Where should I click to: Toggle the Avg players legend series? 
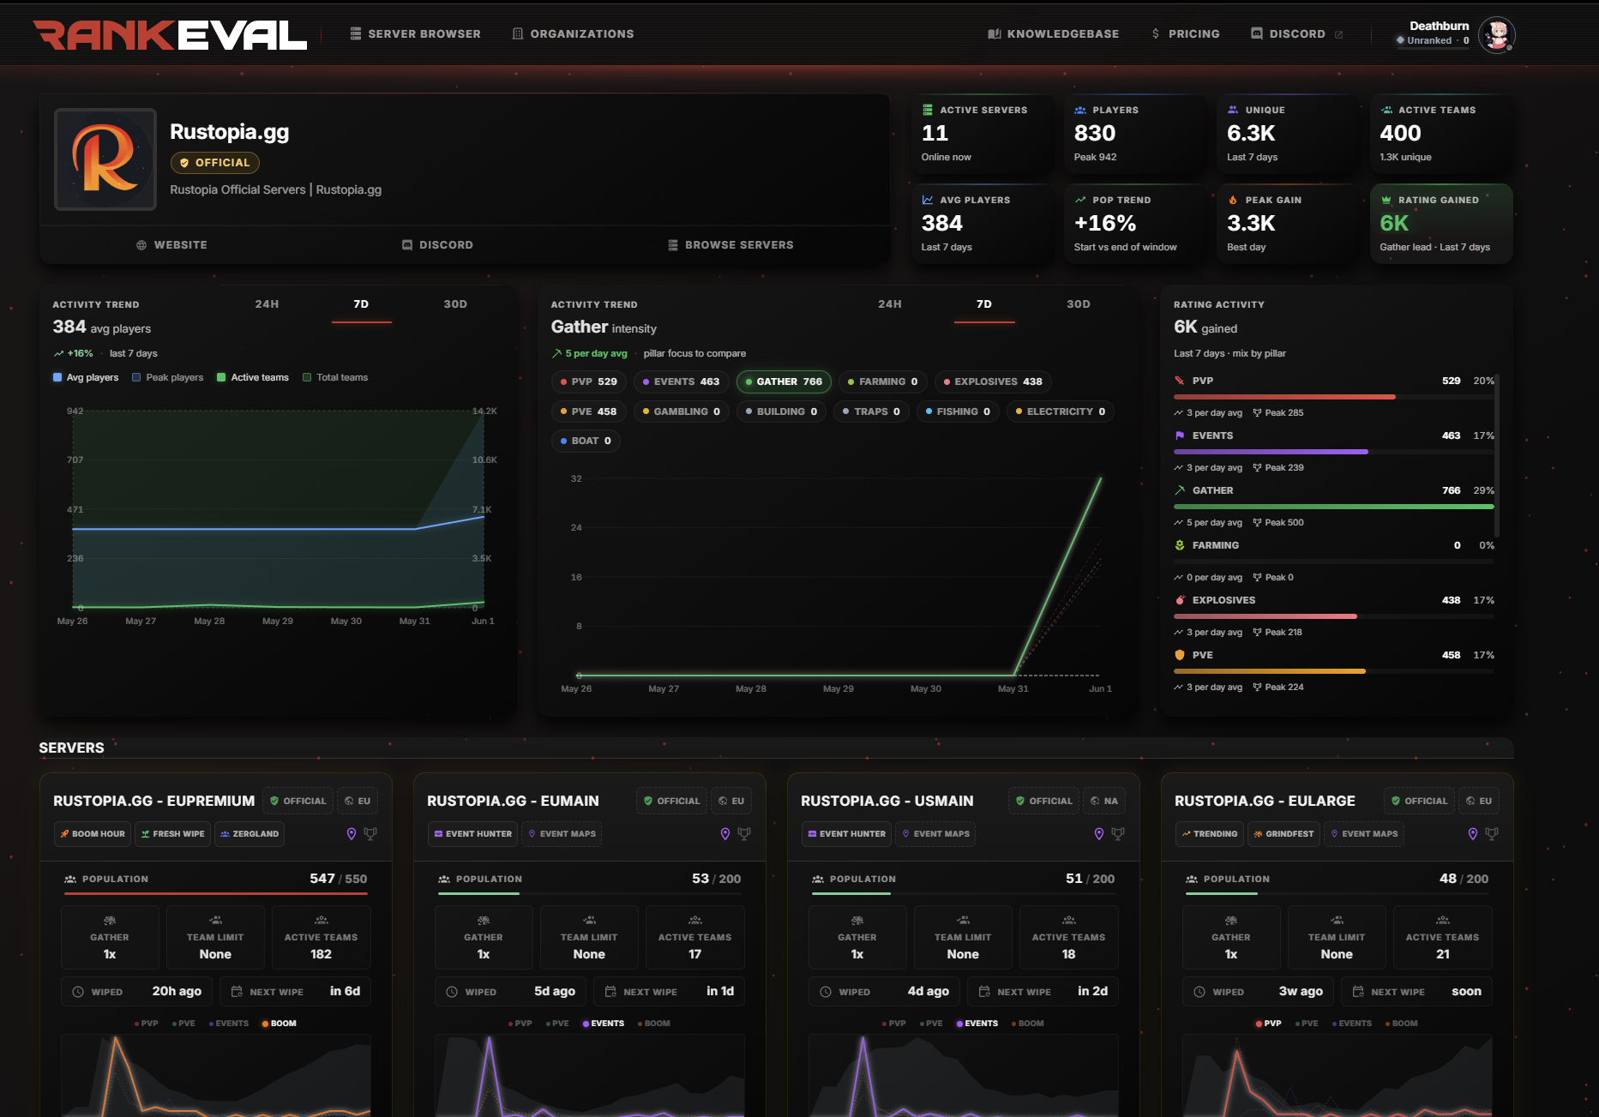(86, 377)
